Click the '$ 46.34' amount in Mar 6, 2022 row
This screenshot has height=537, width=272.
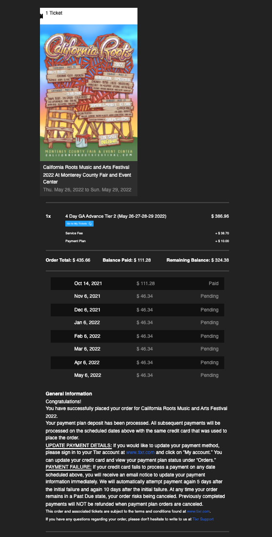click(x=144, y=349)
